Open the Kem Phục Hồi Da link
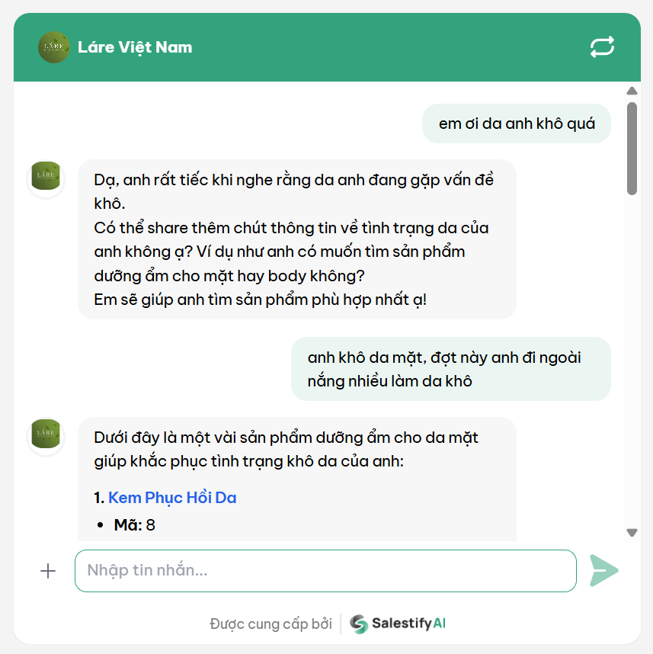This screenshot has width=653, height=654. pyautogui.click(x=172, y=498)
